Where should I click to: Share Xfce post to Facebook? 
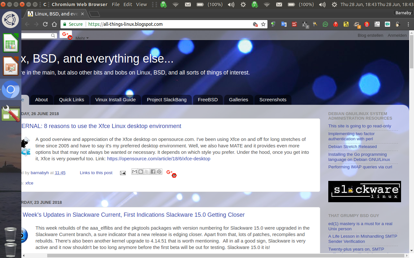pos(153,172)
